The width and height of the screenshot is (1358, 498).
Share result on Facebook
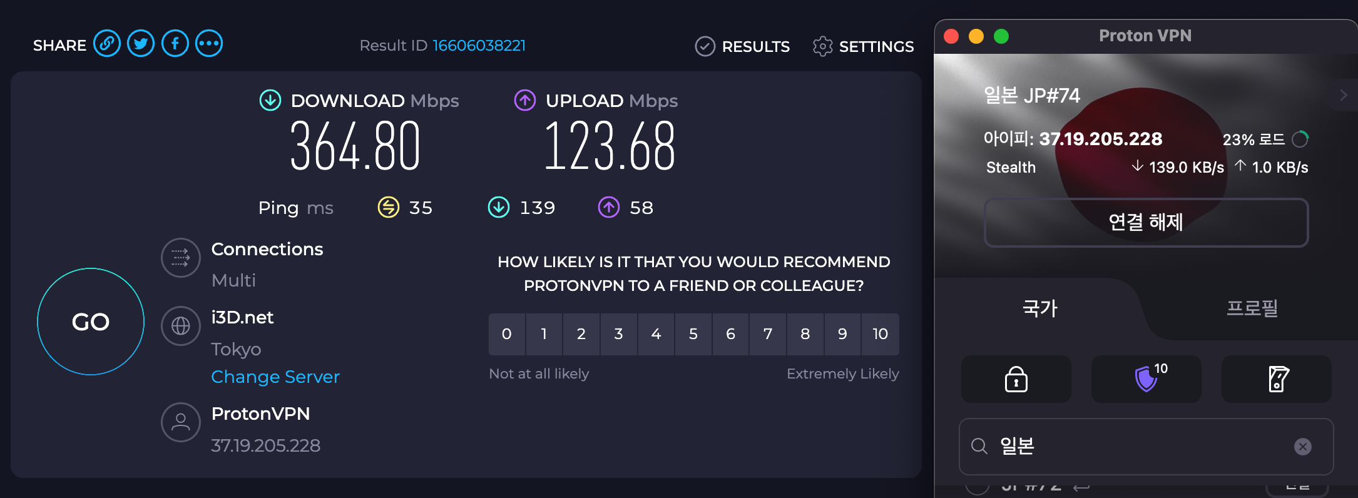tap(175, 44)
